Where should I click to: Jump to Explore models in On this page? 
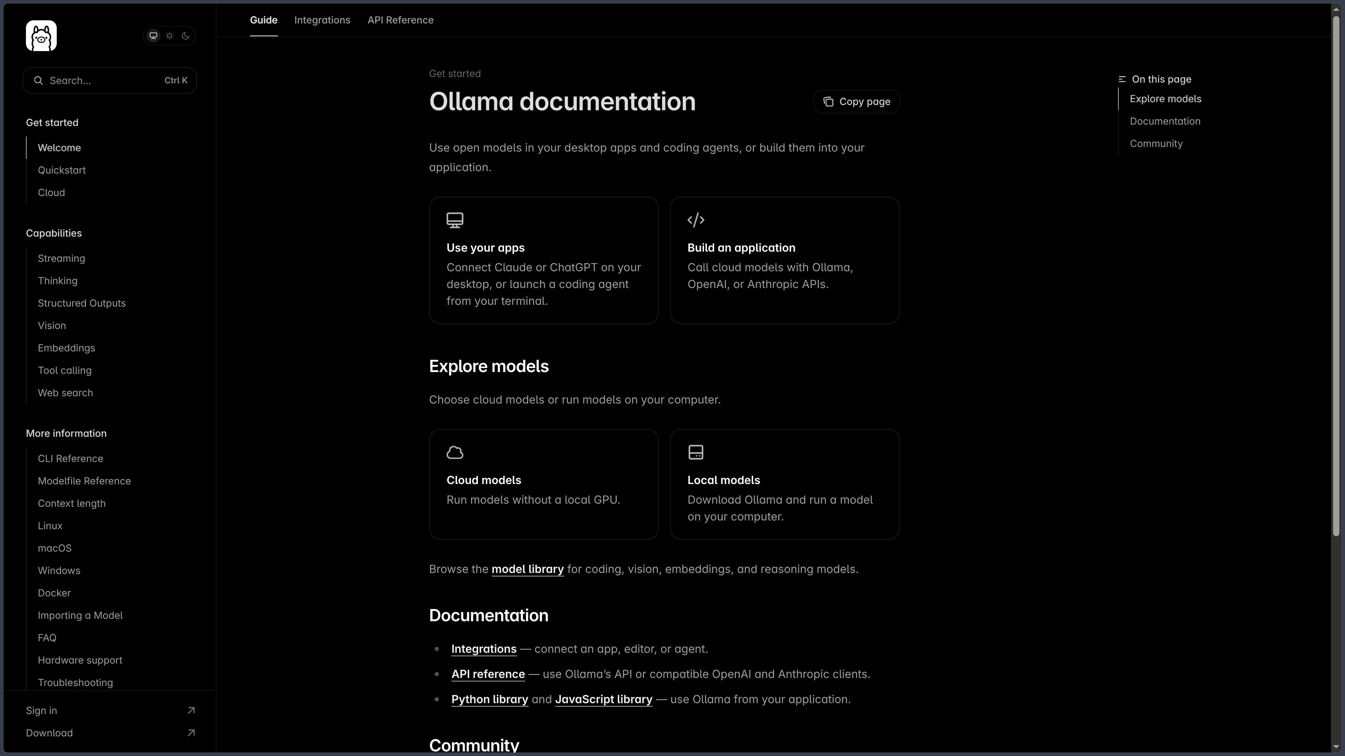[x=1165, y=99]
